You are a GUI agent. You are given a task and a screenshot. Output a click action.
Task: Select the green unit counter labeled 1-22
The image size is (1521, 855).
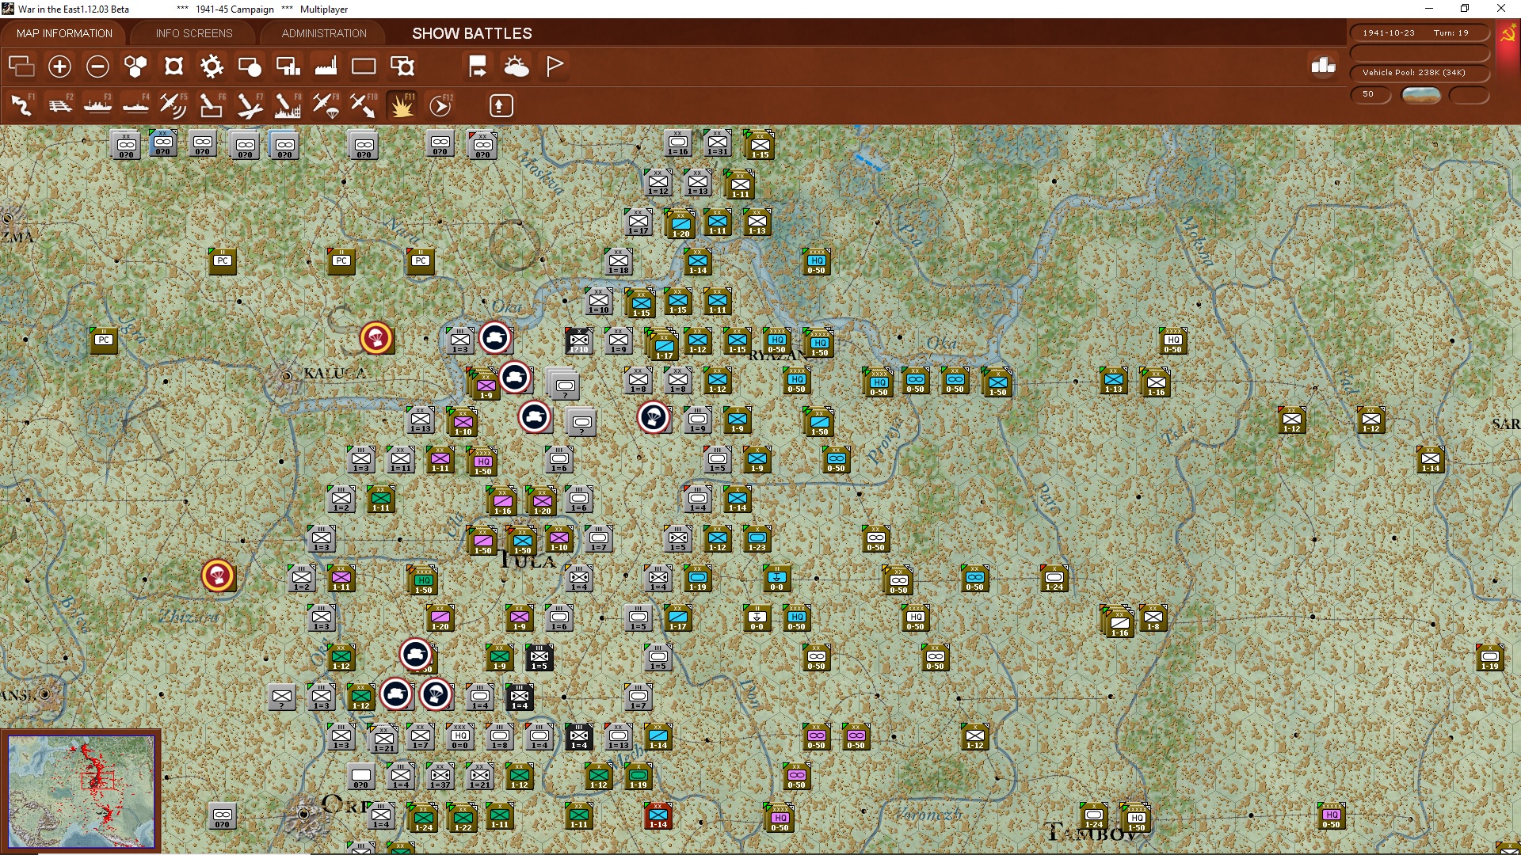tap(463, 819)
